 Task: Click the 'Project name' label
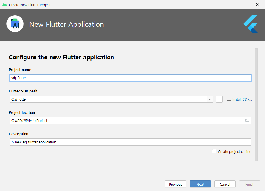tap(20, 70)
